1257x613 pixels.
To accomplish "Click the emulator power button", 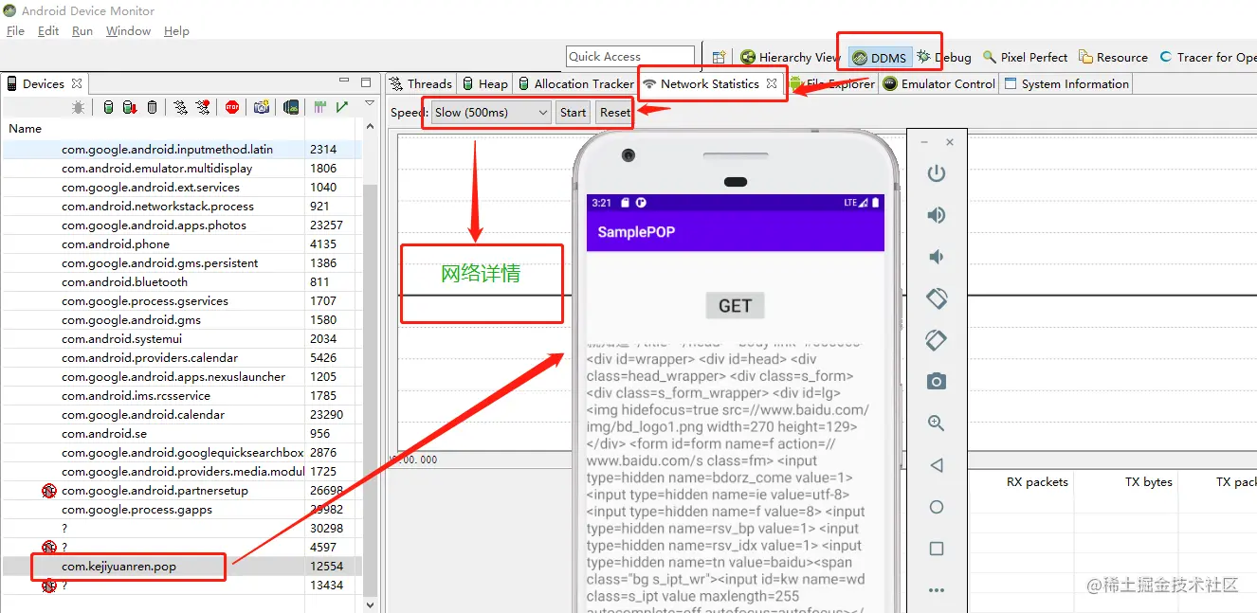I will coord(937,173).
